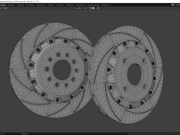Select the right brake disc model
This screenshot has height=135, width=180.
point(126,75)
